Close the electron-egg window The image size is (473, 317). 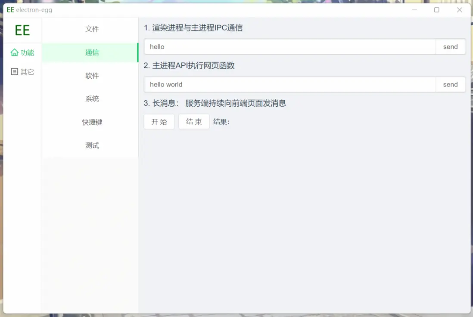pos(459,10)
